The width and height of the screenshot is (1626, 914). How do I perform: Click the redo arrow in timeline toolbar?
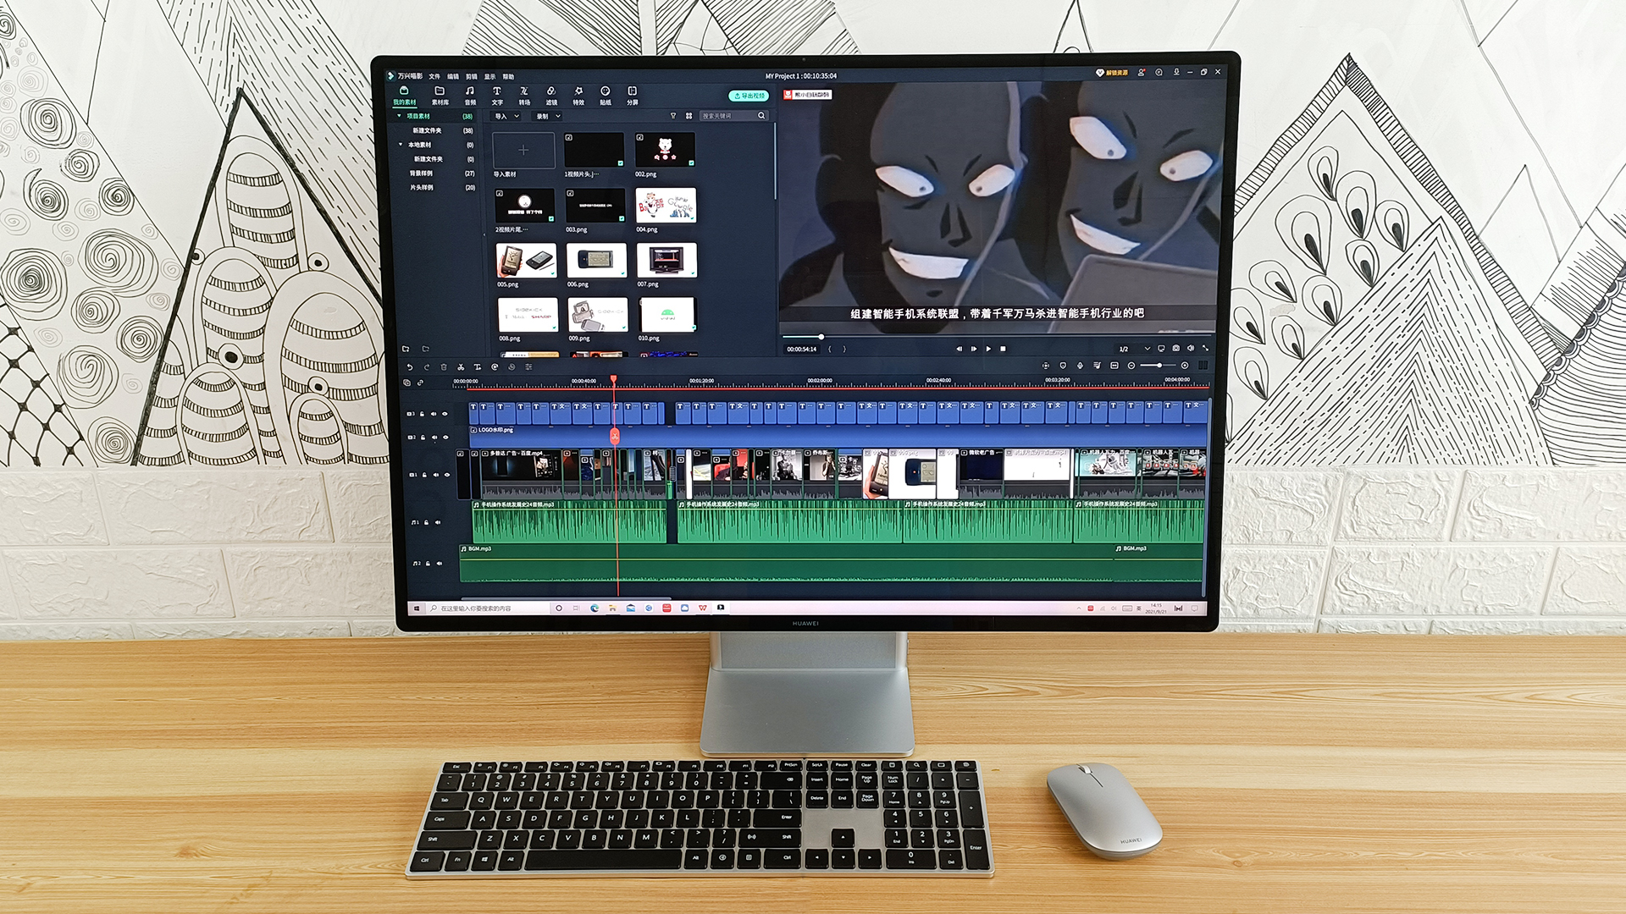pyautogui.click(x=427, y=367)
